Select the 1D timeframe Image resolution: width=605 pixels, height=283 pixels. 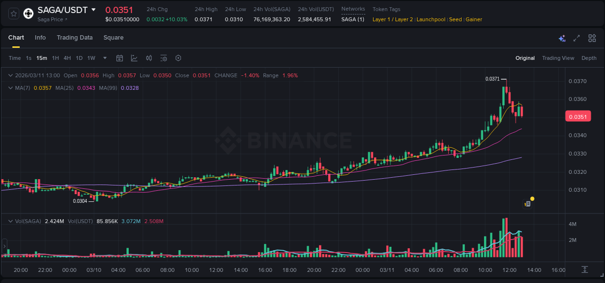tap(78, 58)
